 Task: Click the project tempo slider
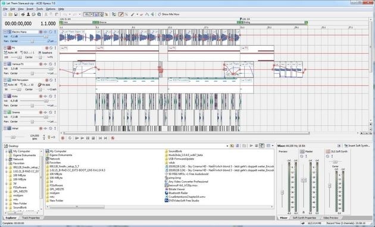(x=13, y=137)
